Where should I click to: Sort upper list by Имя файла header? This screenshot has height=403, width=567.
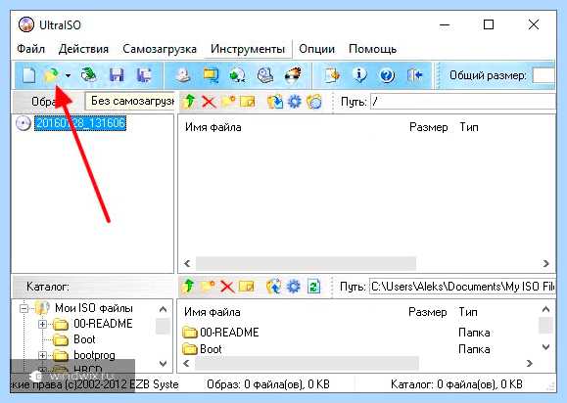[213, 127]
